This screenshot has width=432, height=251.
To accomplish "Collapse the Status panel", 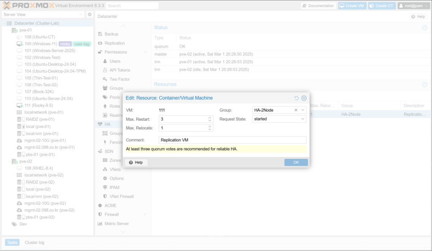I will (424, 27).
